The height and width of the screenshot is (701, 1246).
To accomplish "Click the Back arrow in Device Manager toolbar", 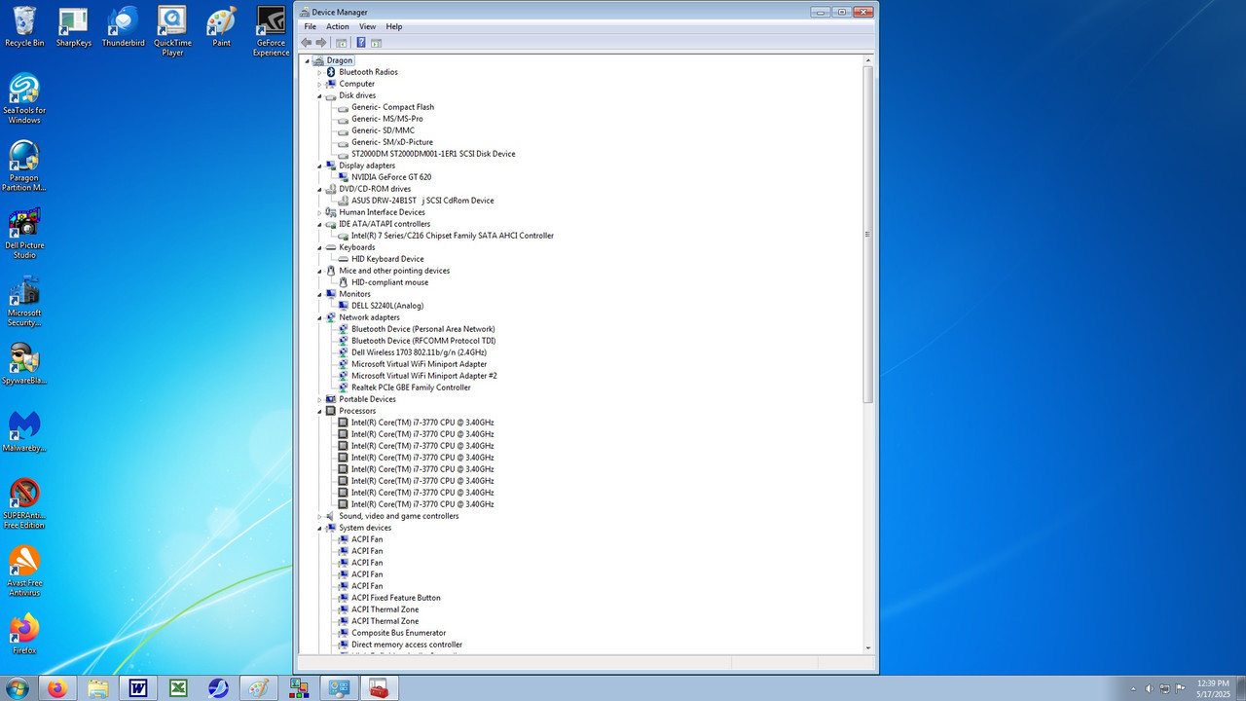I will click(307, 43).
